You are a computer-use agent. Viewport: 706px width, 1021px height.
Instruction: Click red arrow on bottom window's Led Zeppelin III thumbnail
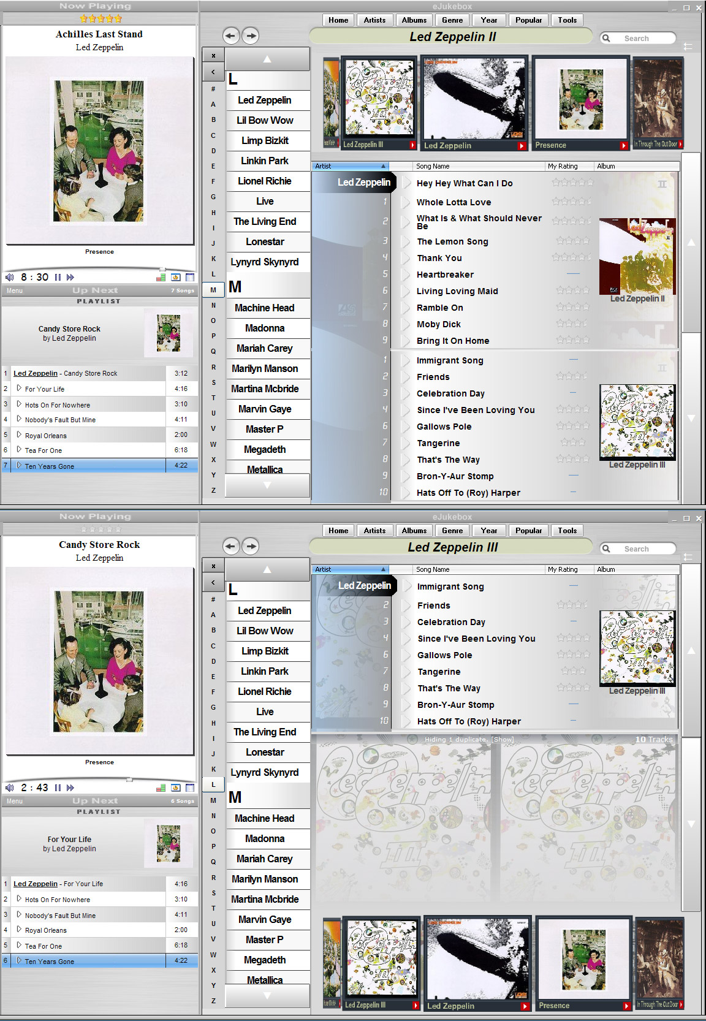pos(416,1006)
